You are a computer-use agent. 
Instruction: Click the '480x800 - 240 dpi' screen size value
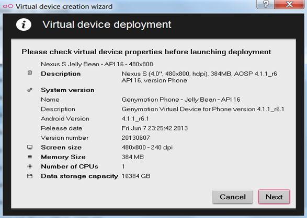[147, 148]
